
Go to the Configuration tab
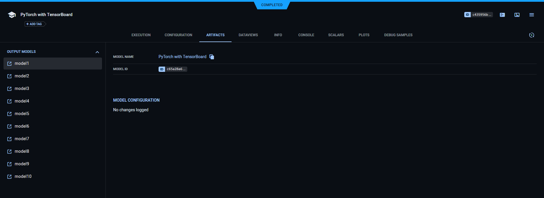point(178,35)
